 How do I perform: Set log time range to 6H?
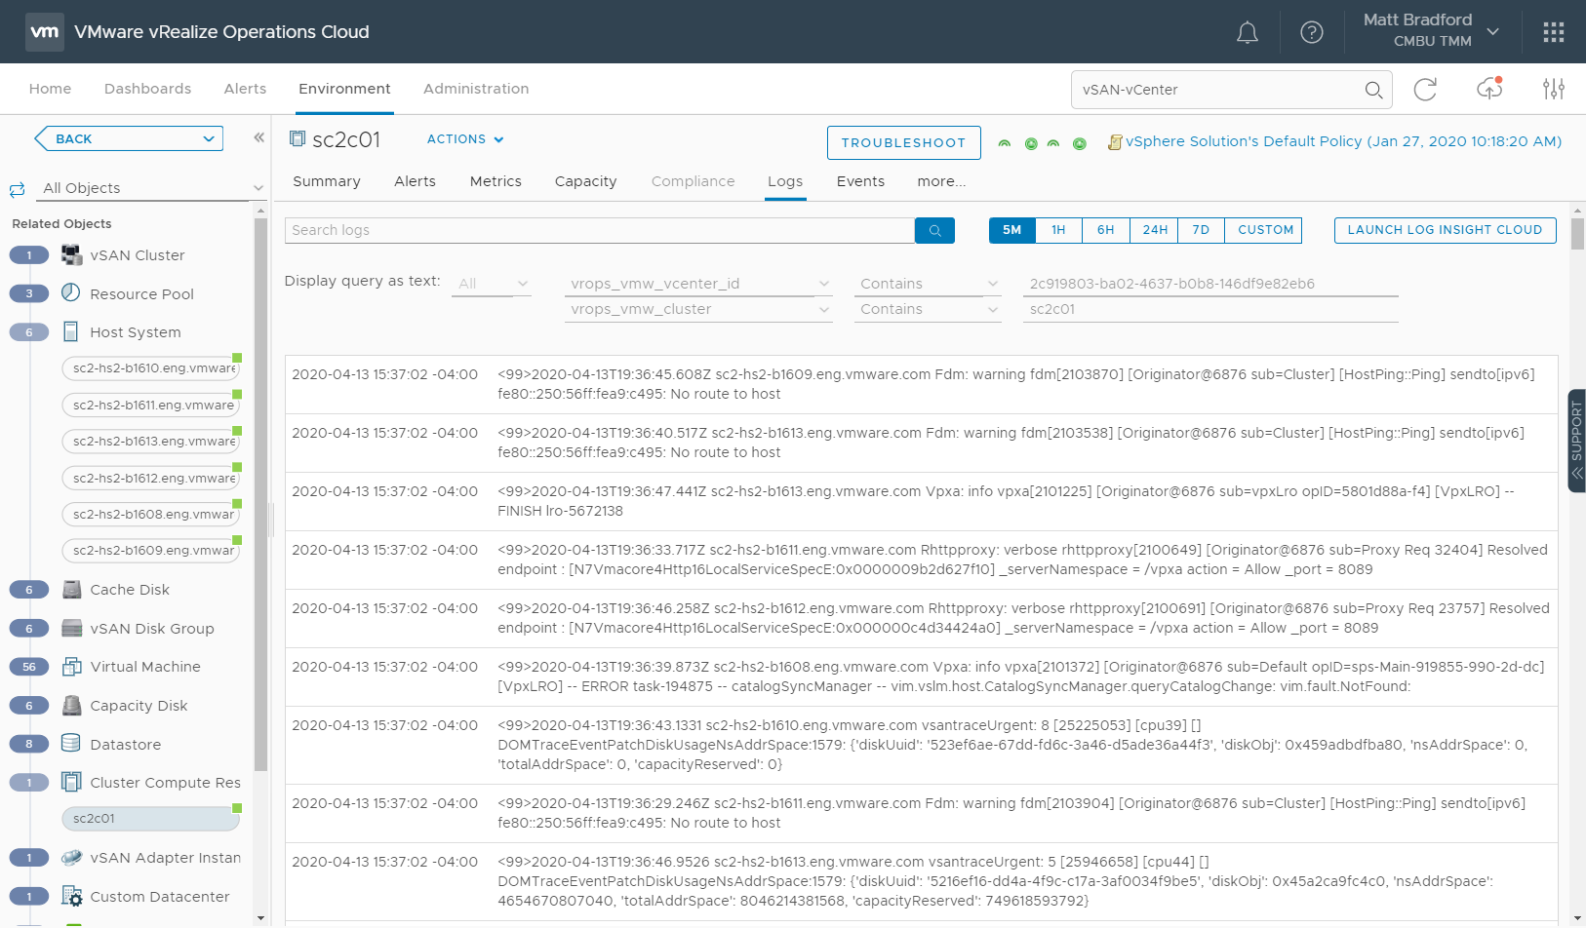click(1105, 230)
